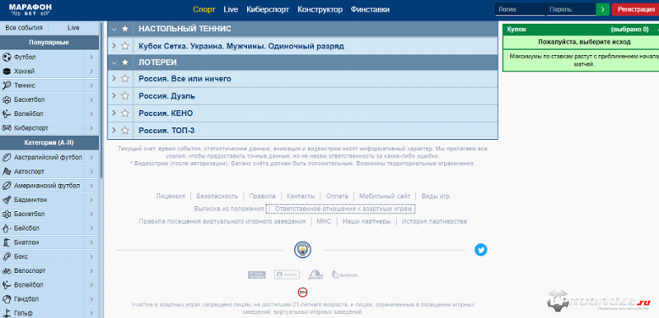Image resolution: width=659 pixels, height=318 pixels.
Task: Click the 21+ age restriction icon
Action: click(302, 292)
